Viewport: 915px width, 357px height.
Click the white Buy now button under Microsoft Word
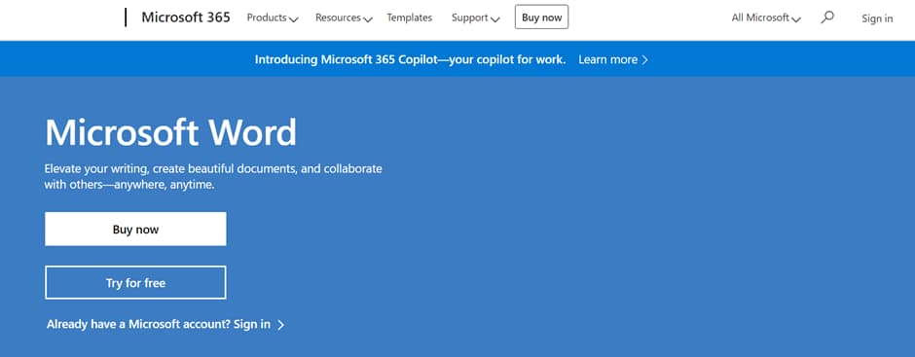(135, 230)
